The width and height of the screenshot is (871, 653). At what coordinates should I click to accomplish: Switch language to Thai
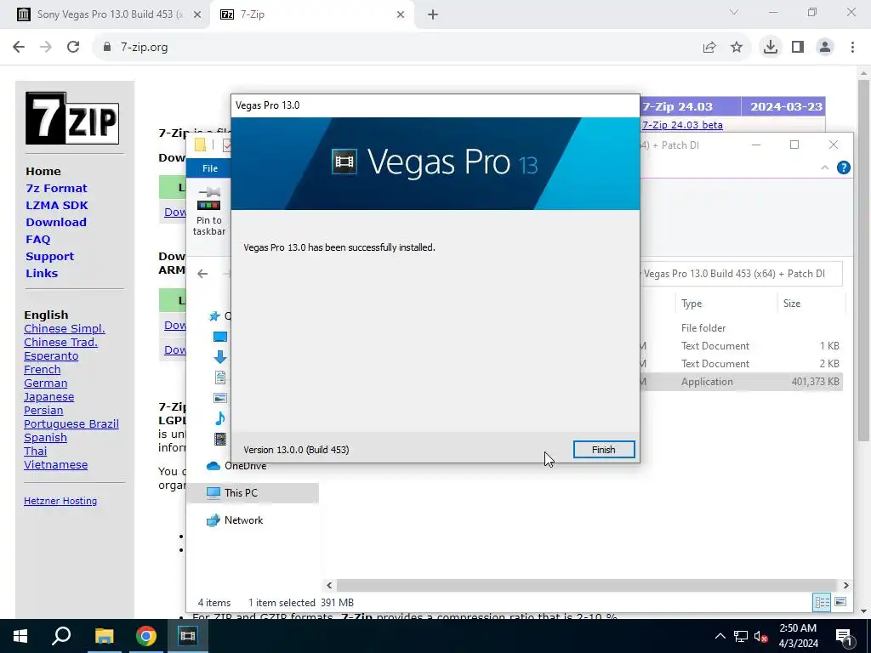click(x=36, y=451)
